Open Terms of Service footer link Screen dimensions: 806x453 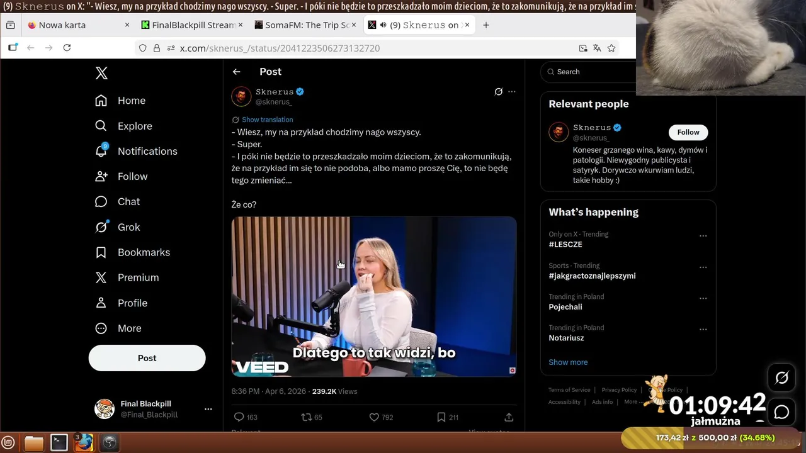(569, 390)
